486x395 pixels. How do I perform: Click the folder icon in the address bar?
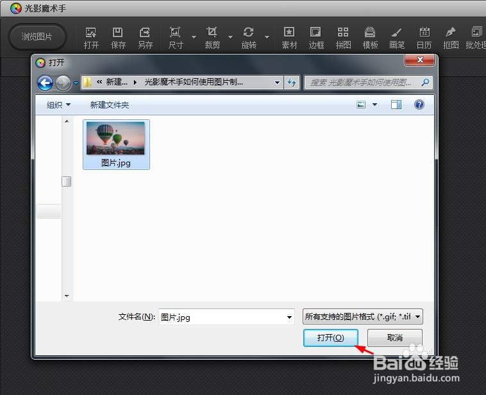click(87, 83)
